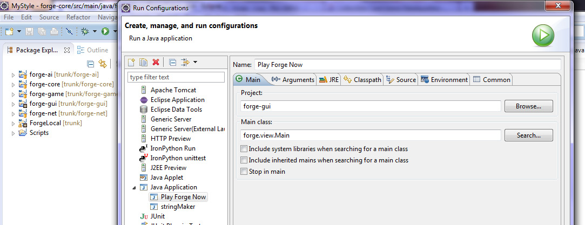Screen dimensions: 585x225
Task: Open the Edit menu
Action: click(x=26, y=17)
